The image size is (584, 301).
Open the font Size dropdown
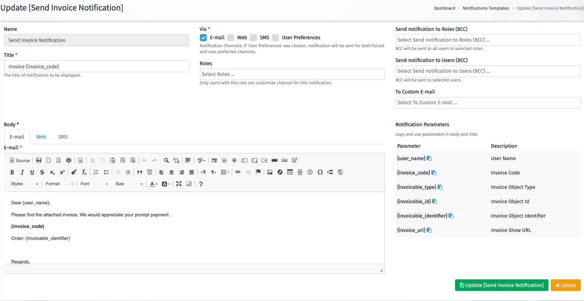pos(128,184)
